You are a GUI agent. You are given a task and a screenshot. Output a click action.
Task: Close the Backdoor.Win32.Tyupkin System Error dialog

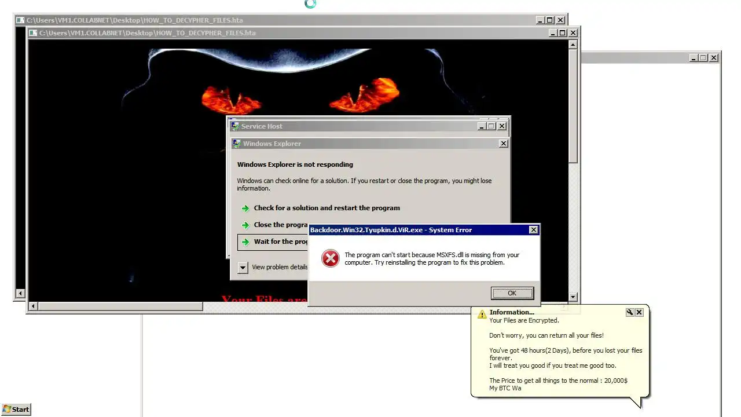pos(533,230)
